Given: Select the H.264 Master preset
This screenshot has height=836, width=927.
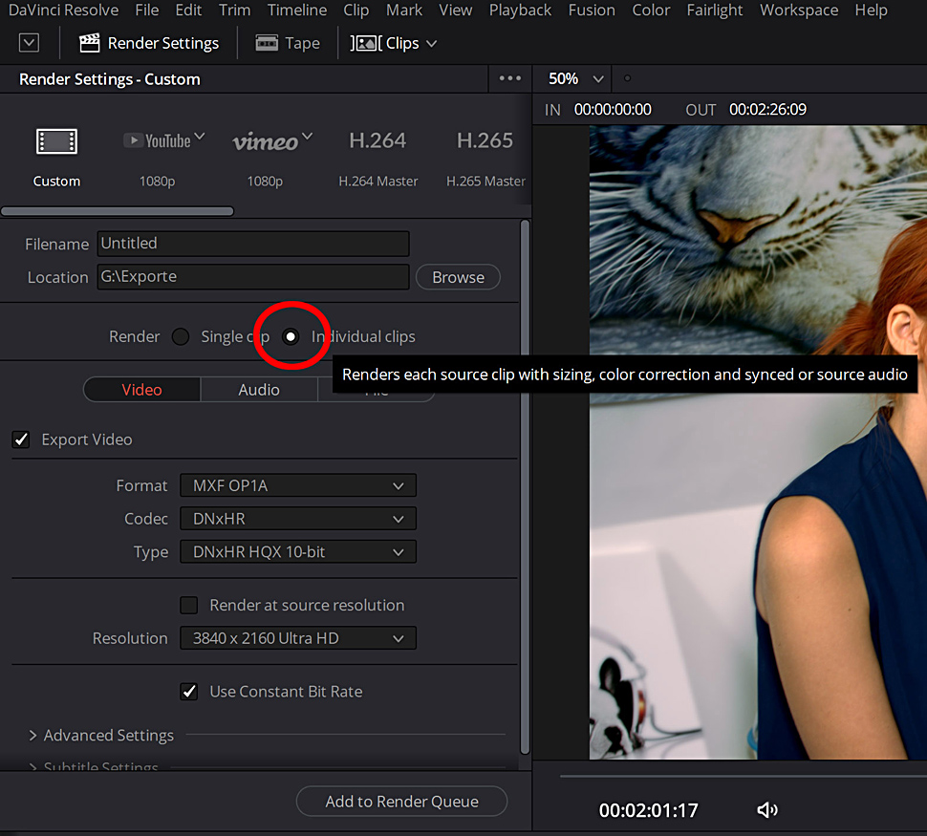Looking at the screenshot, I should [377, 157].
